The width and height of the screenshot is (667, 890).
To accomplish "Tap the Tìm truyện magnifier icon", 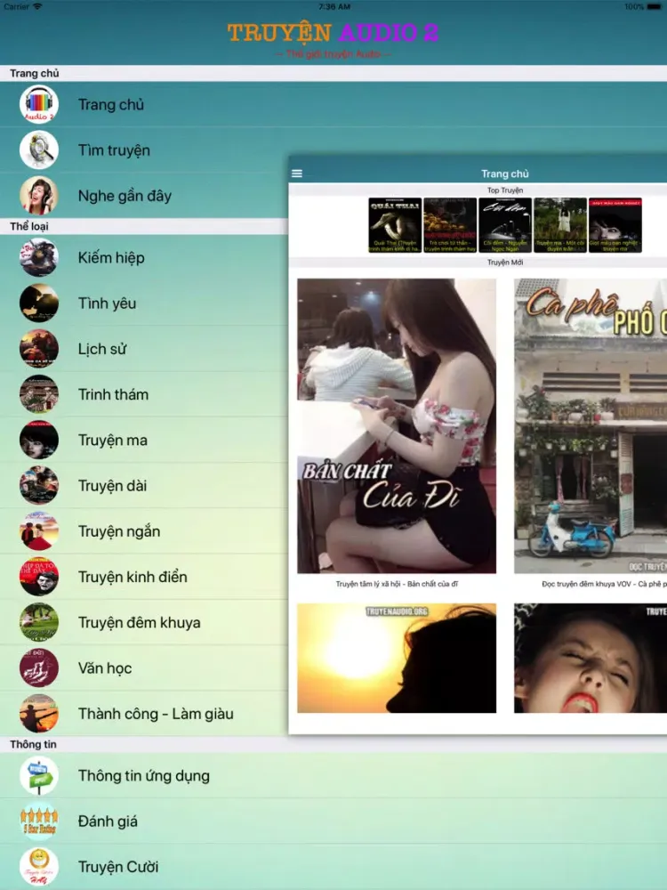I will pyautogui.click(x=39, y=150).
